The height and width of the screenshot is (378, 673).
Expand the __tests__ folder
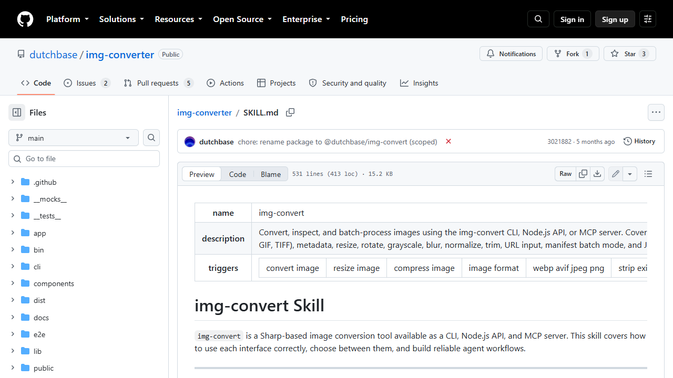click(x=13, y=216)
